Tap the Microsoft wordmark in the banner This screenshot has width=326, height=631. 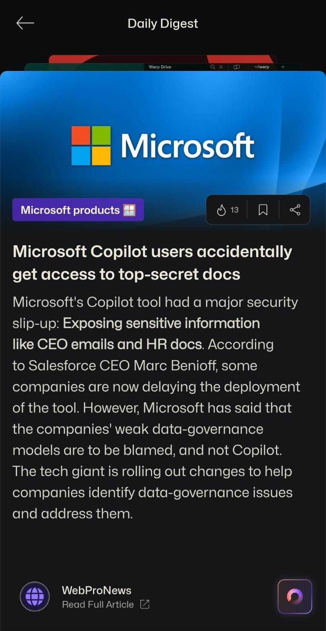point(187,146)
